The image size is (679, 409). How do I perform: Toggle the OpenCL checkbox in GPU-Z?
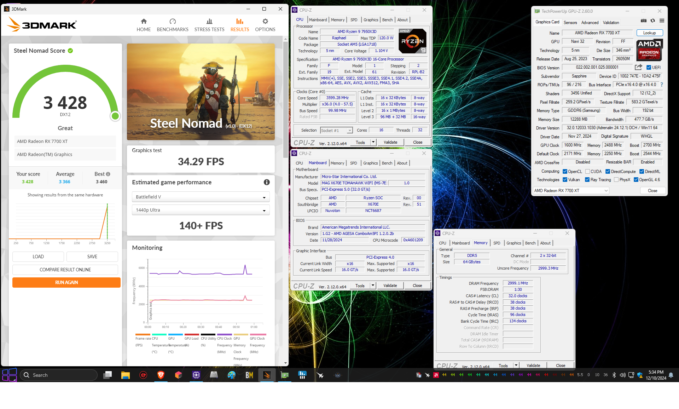pyautogui.click(x=565, y=172)
